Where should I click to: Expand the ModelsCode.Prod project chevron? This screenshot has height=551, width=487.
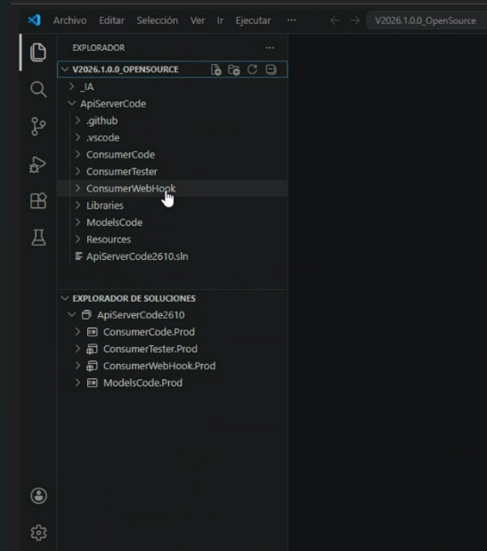[78, 383]
